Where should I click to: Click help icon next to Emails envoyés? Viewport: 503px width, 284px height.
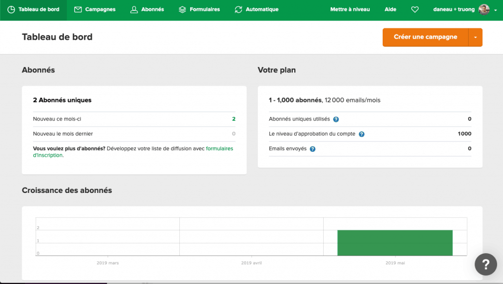coord(312,149)
